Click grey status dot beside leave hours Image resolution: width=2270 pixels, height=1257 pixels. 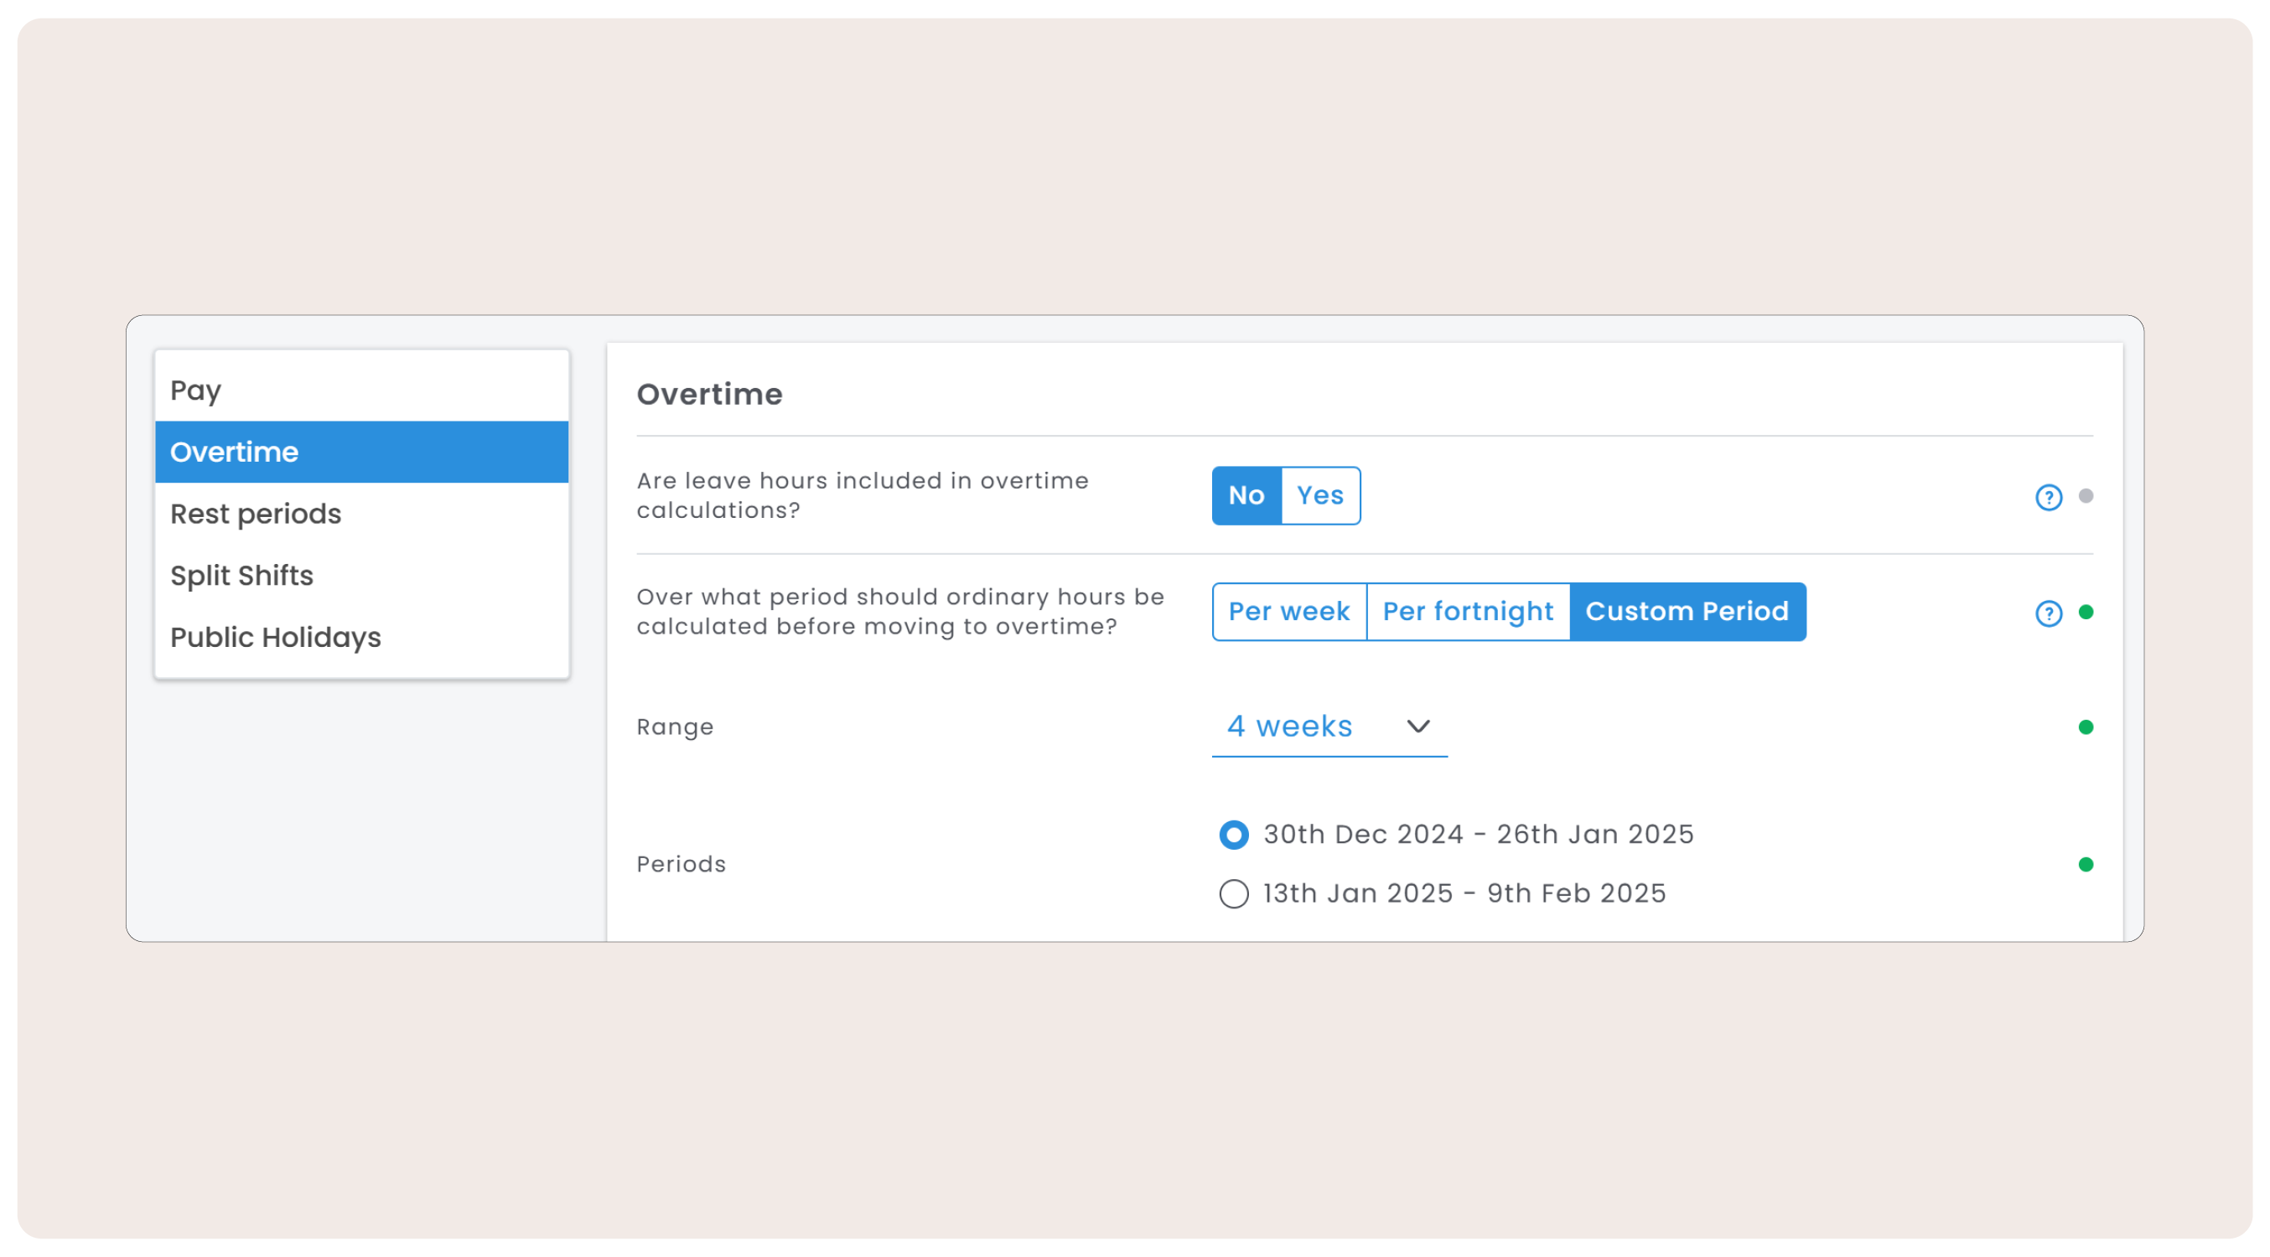tap(2085, 496)
